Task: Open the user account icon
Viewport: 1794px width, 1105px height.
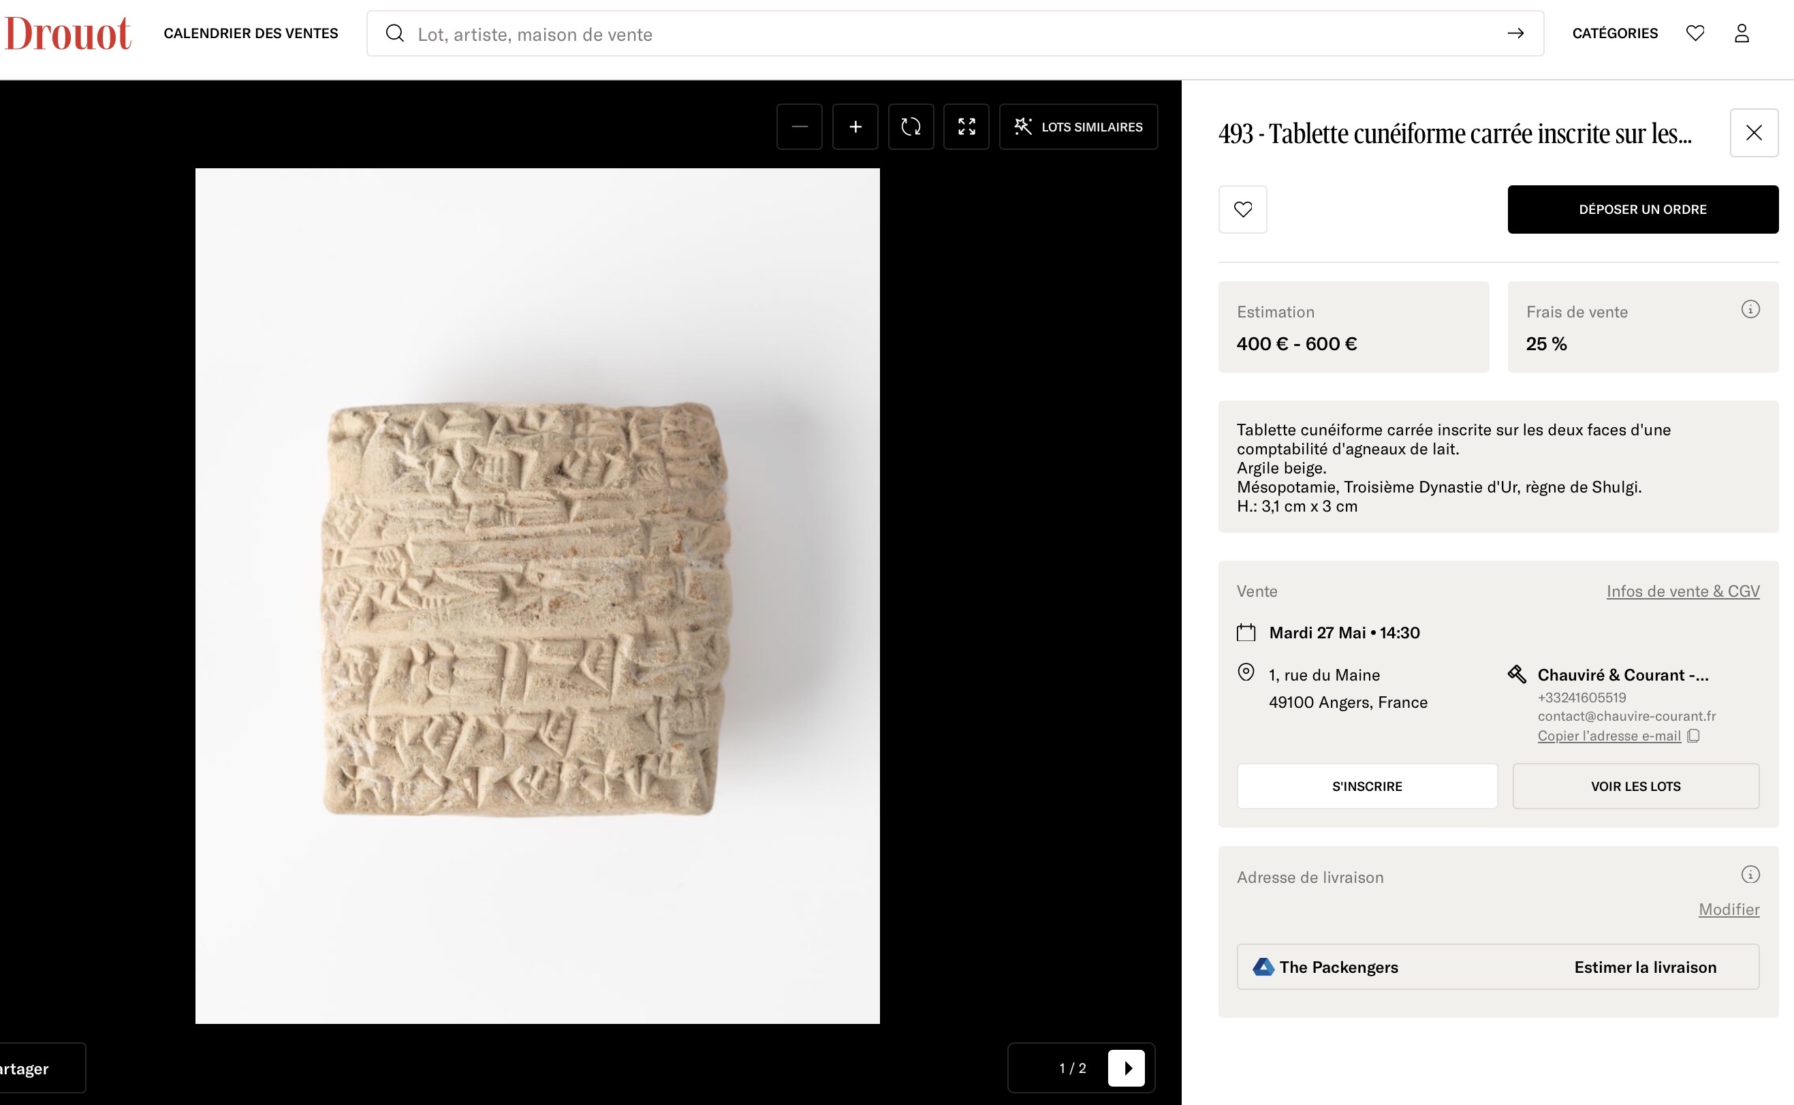Action: click(1742, 33)
